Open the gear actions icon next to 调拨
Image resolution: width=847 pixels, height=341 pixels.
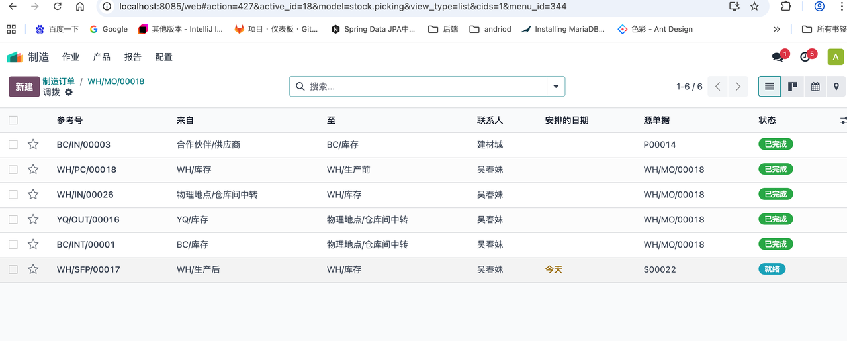(68, 93)
